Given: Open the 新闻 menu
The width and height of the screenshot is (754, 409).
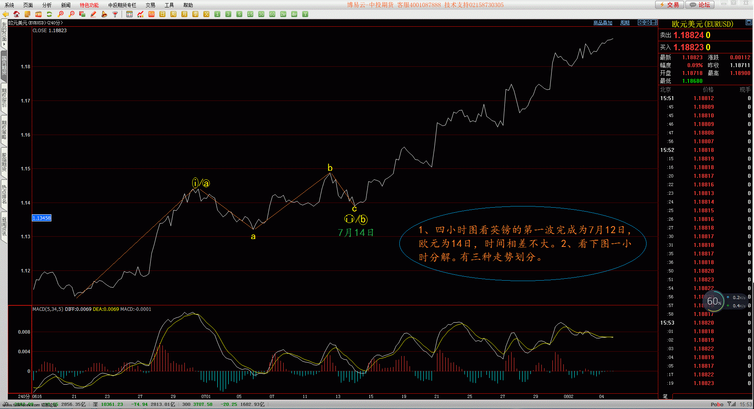Looking at the screenshot, I should [x=66, y=5].
